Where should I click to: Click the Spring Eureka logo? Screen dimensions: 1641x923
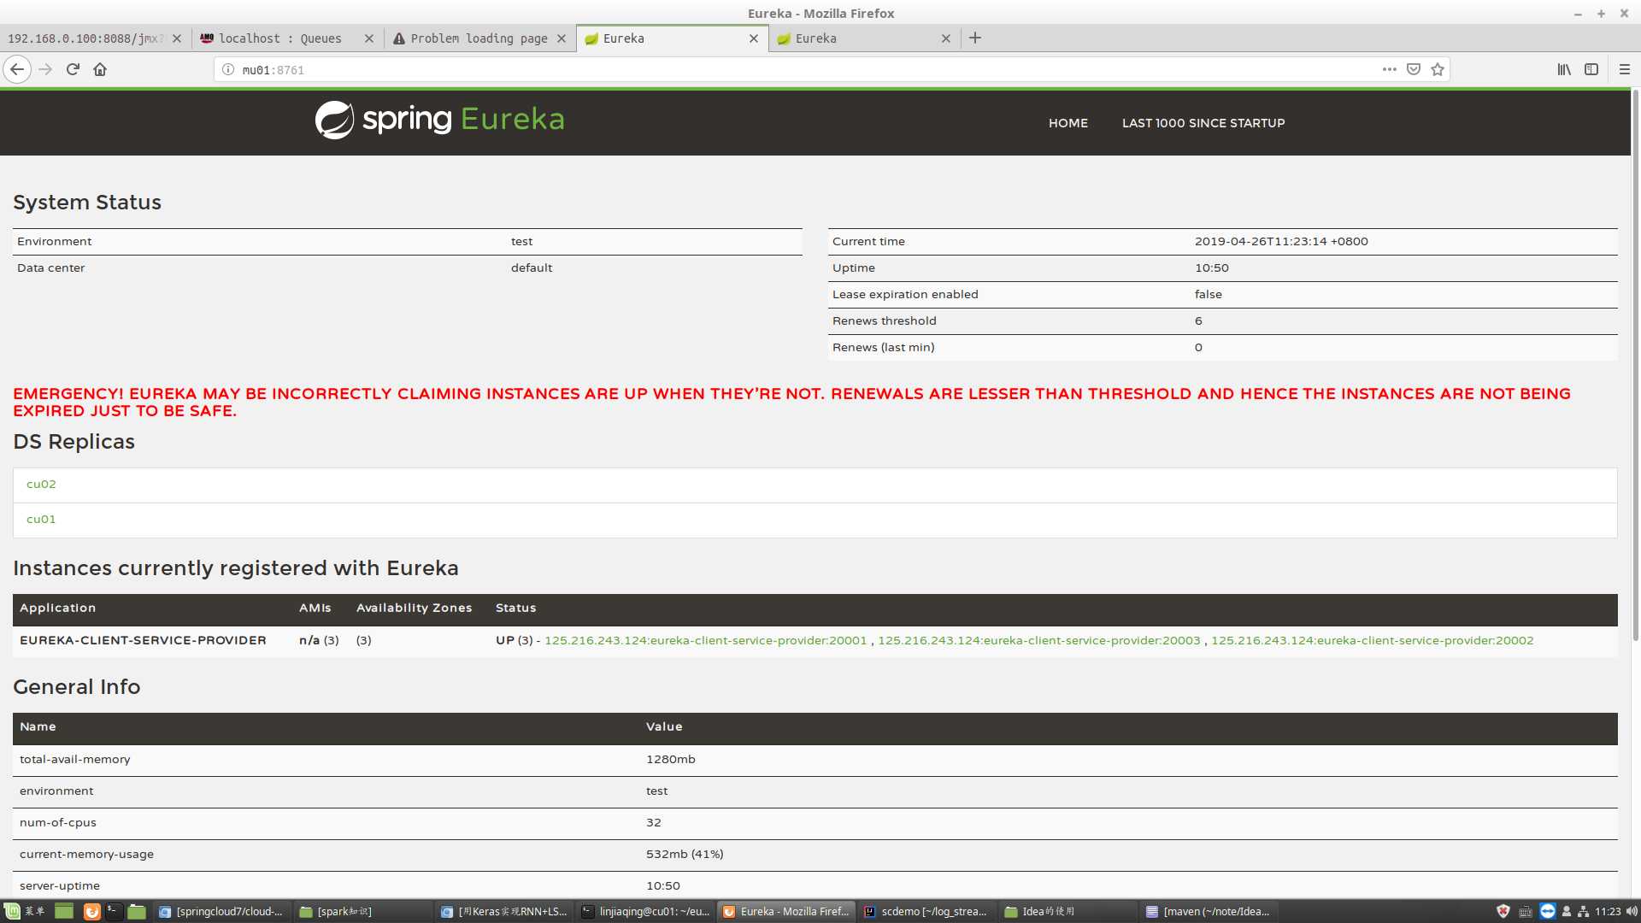click(439, 120)
